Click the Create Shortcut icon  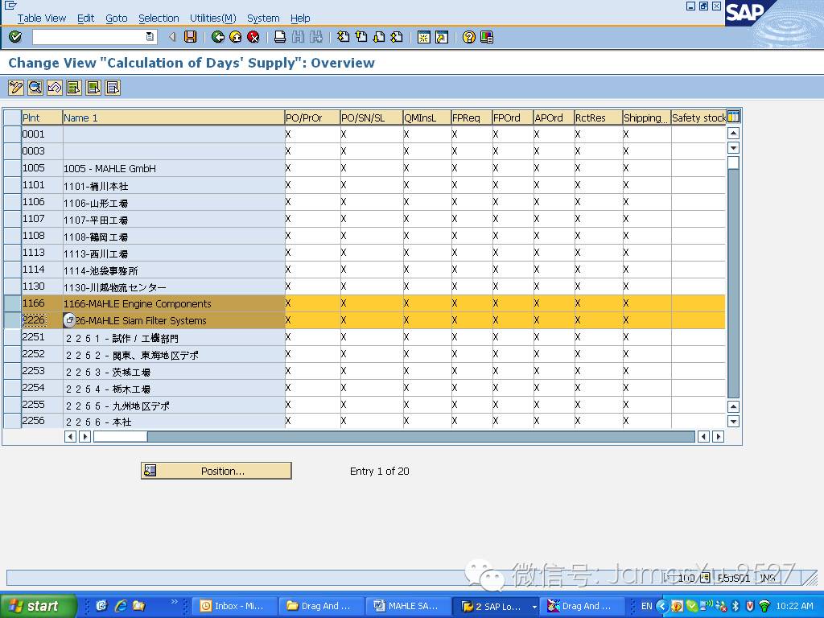442,37
